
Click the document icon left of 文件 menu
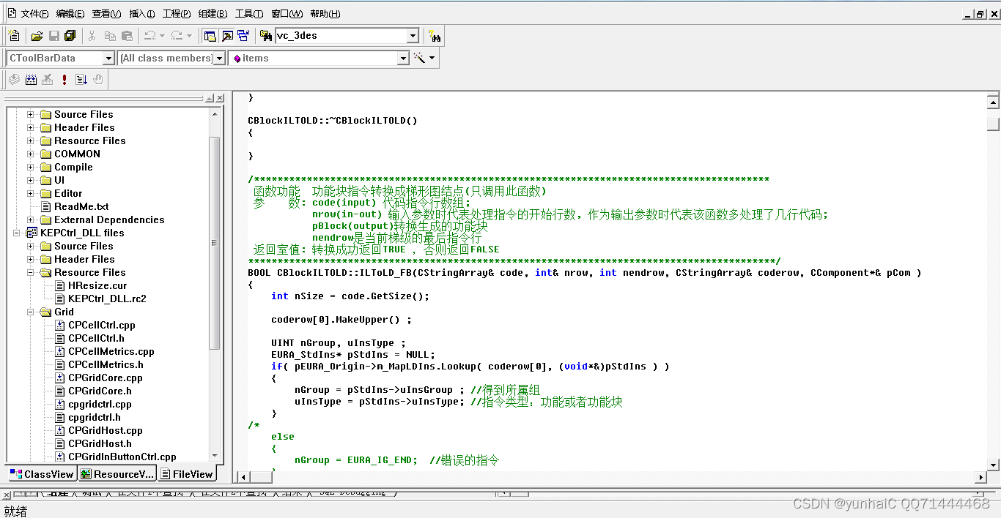coord(12,13)
